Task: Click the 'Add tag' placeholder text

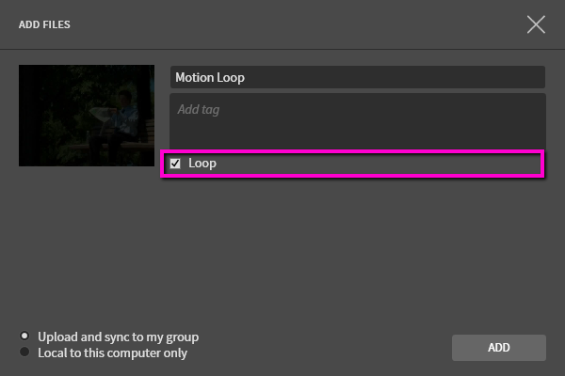Action: point(198,109)
